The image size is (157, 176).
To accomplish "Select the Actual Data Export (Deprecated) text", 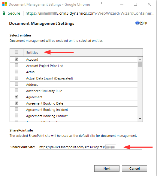I will tap(50, 78).
